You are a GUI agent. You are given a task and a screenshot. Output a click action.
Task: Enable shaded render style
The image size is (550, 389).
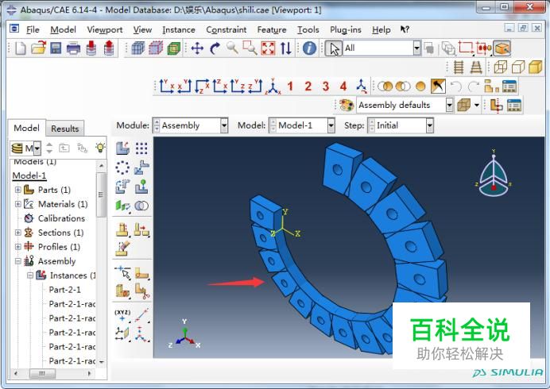pos(535,67)
